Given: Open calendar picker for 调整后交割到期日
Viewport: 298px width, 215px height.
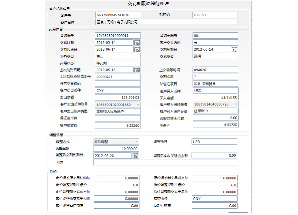Looking at the screenshot, I should 135,156.
